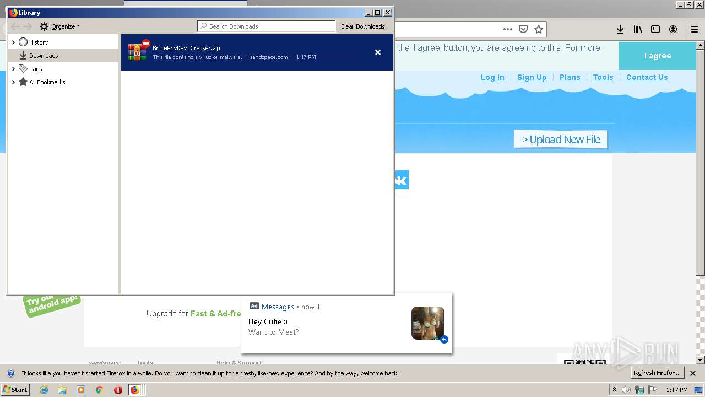
Task: Click the ad profile thumbnail
Action: click(428, 323)
